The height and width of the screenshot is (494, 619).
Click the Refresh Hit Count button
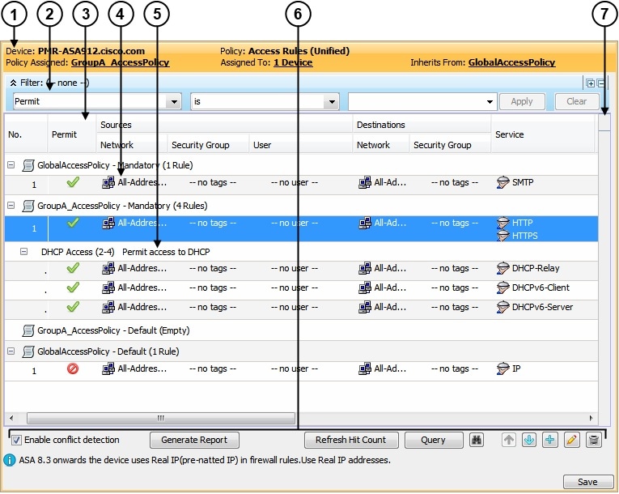351,440
